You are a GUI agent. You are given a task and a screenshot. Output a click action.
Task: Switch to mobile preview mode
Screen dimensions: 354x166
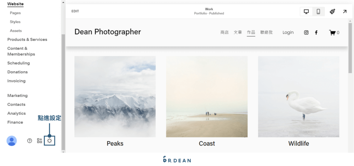[x=318, y=11]
